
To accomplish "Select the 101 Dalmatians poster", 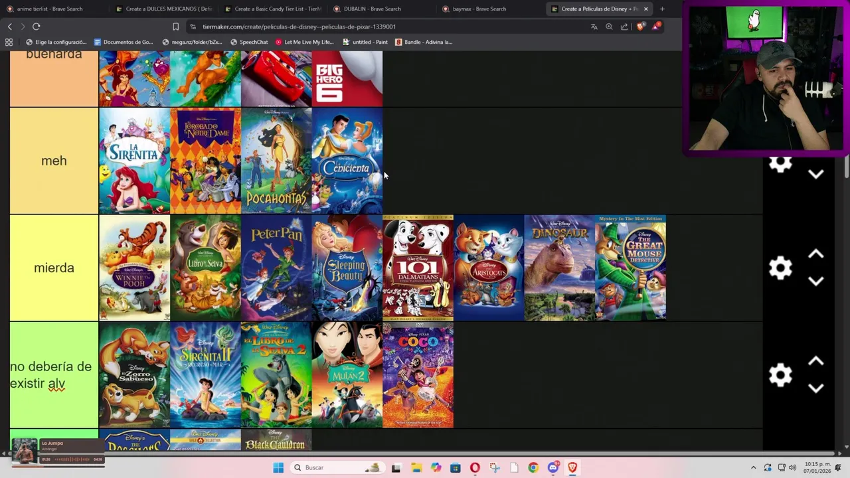I will 418,268.
